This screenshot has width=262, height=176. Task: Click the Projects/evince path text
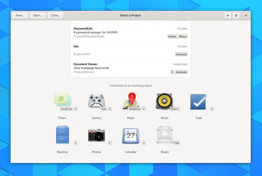pos(84,72)
